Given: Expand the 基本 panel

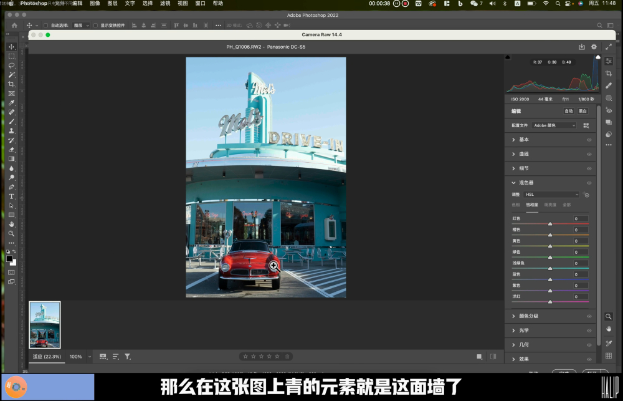Looking at the screenshot, I should tap(513, 140).
